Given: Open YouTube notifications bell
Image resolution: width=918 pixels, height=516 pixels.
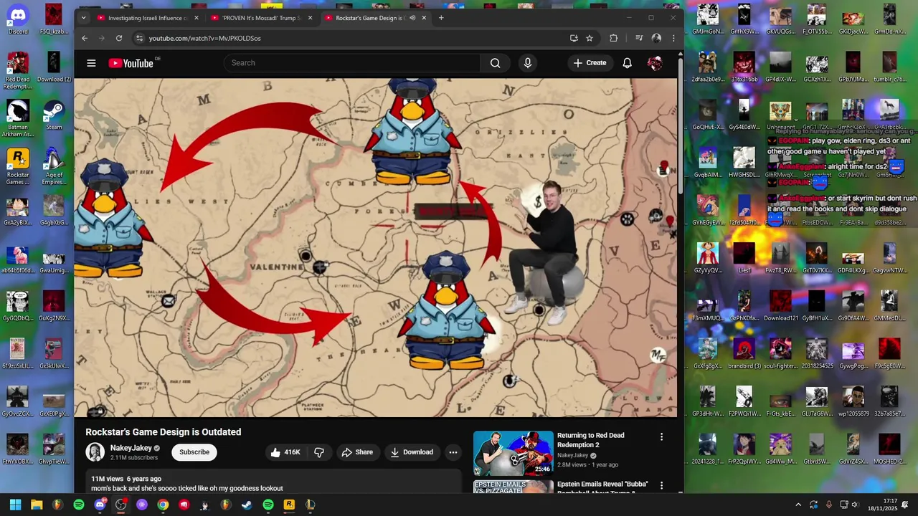Looking at the screenshot, I should click(627, 63).
